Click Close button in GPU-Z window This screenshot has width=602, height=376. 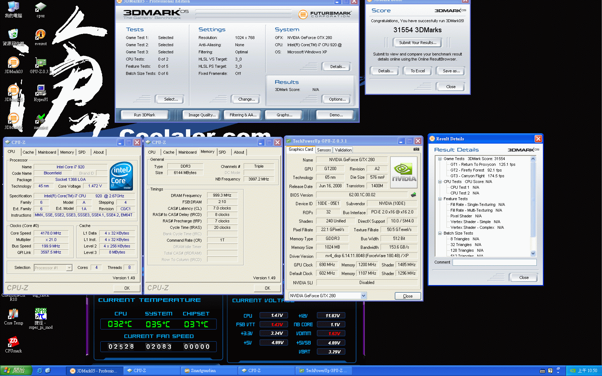tap(408, 296)
